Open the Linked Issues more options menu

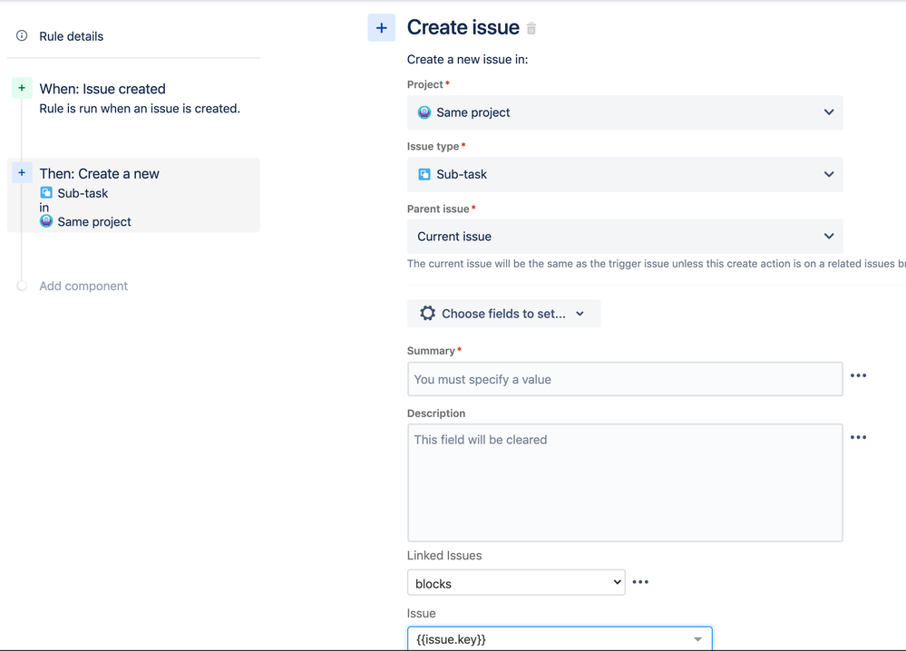(640, 582)
